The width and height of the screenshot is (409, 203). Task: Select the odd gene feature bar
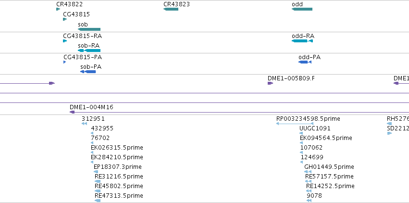click(302, 9)
